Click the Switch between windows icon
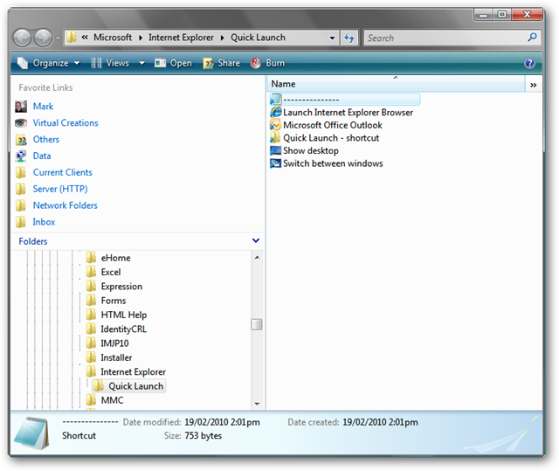Image resolution: width=559 pixels, height=471 pixels. [x=276, y=163]
